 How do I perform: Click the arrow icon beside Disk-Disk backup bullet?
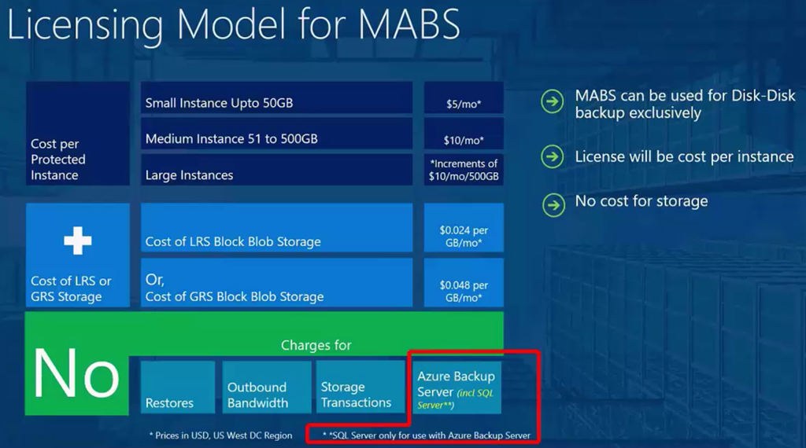(553, 102)
